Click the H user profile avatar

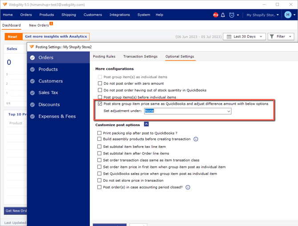point(288,15)
